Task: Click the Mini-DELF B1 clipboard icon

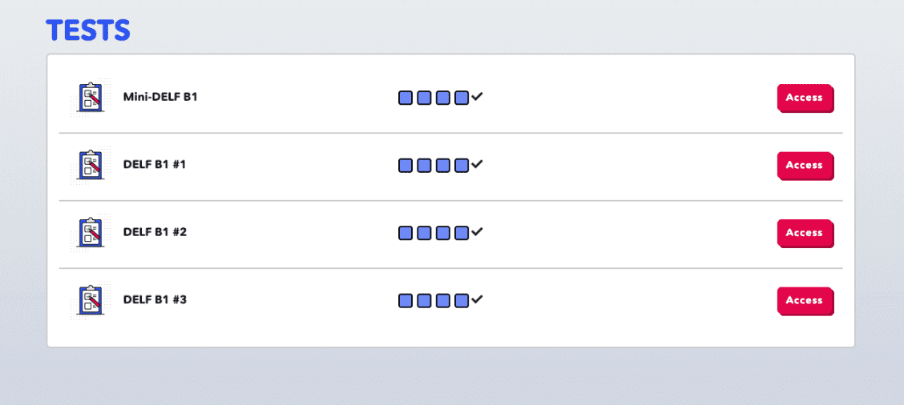Action: pos(91,97)
